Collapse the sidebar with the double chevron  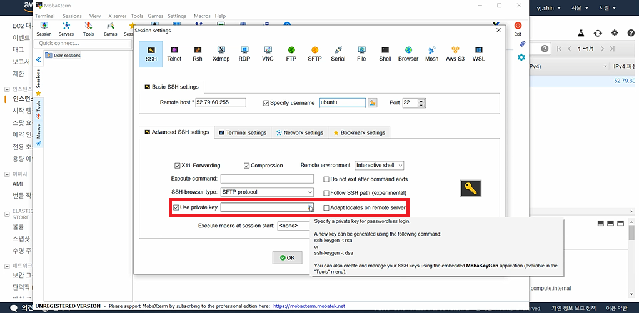pos(38,60)
